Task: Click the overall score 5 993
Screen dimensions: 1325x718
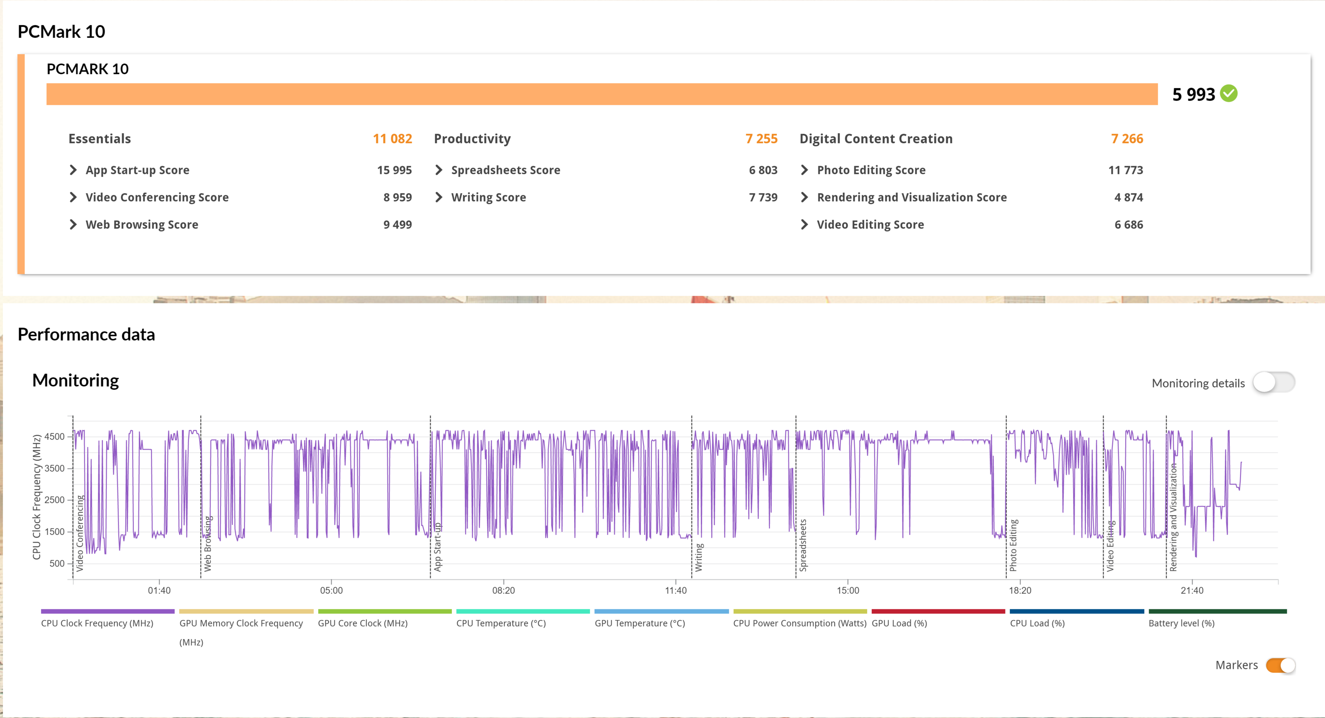Action: (x=1193, y=94)
